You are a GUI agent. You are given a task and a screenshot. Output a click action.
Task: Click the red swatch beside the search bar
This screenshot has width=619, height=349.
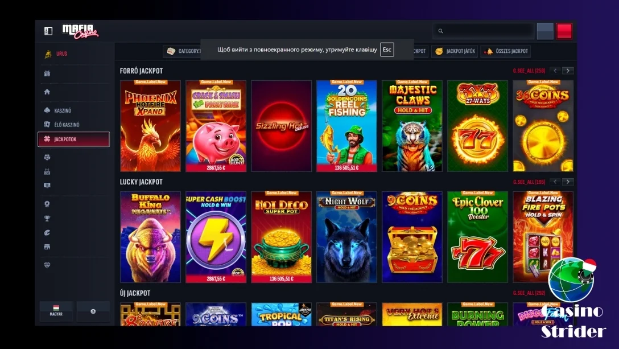(565, 30)
